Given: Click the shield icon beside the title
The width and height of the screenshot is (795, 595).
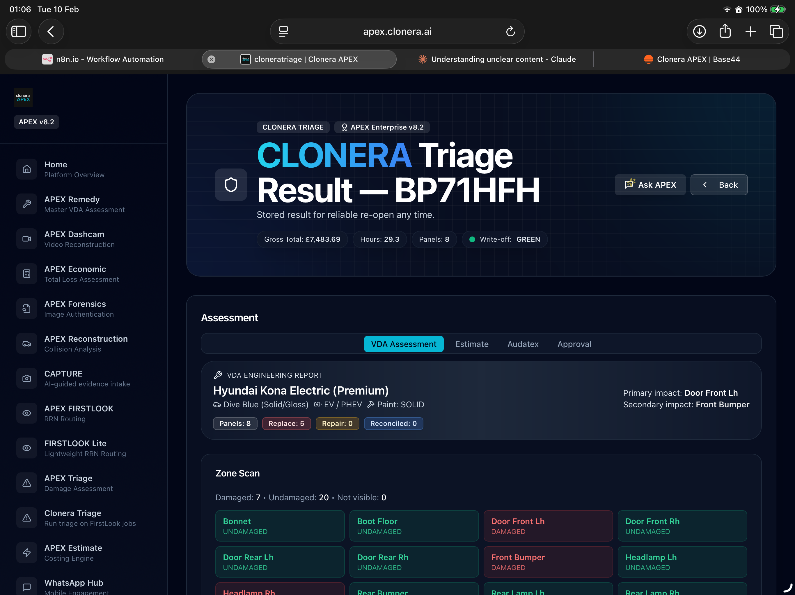Looking at the screenshot, I should 231,185.
